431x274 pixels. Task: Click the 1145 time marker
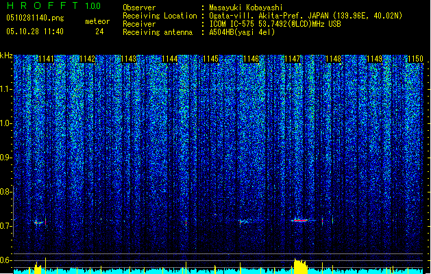point(210,59)
